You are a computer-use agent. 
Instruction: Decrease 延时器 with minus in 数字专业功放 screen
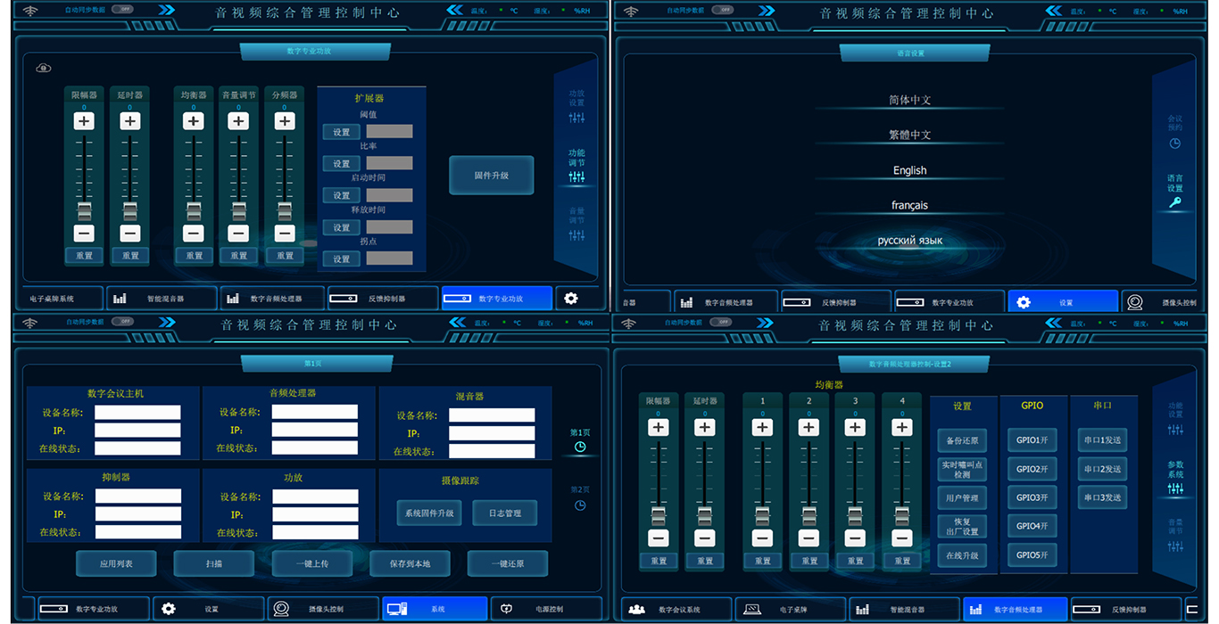[x=130, y=234]
